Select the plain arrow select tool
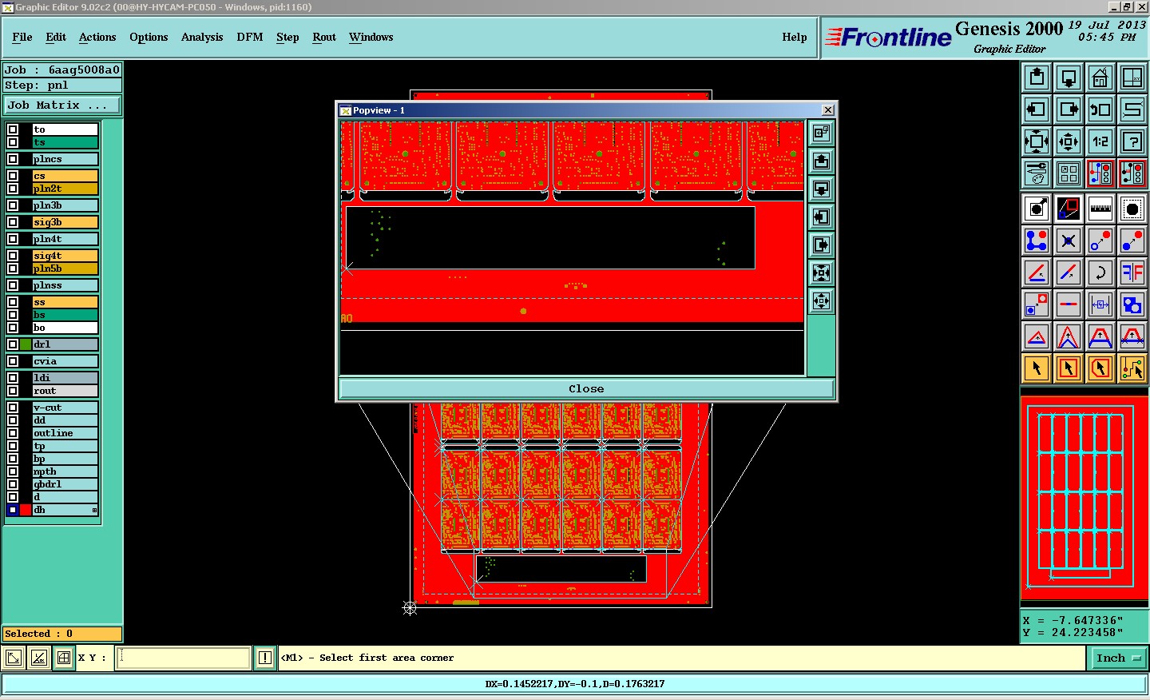Image resolution: width=1150 pixels, height=700 pixels. coord(1037,368)
